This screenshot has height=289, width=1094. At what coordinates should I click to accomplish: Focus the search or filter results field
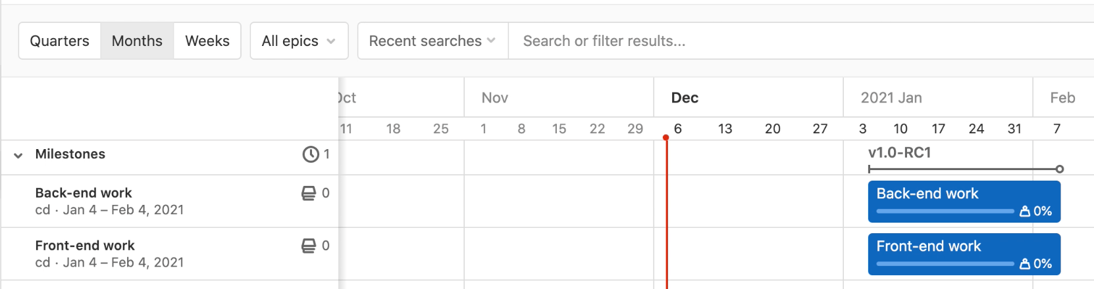pyautogui.click(x=790, y=41)
